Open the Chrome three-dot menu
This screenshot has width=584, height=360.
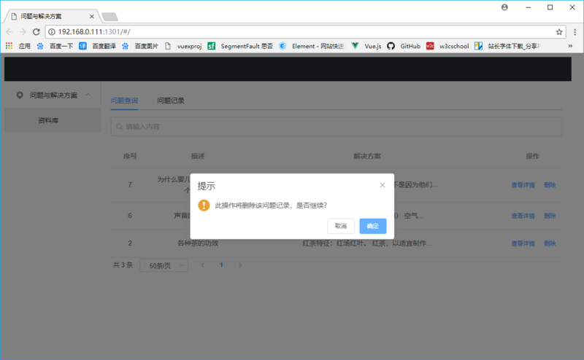pyautogui.click(x=575, y=32)
